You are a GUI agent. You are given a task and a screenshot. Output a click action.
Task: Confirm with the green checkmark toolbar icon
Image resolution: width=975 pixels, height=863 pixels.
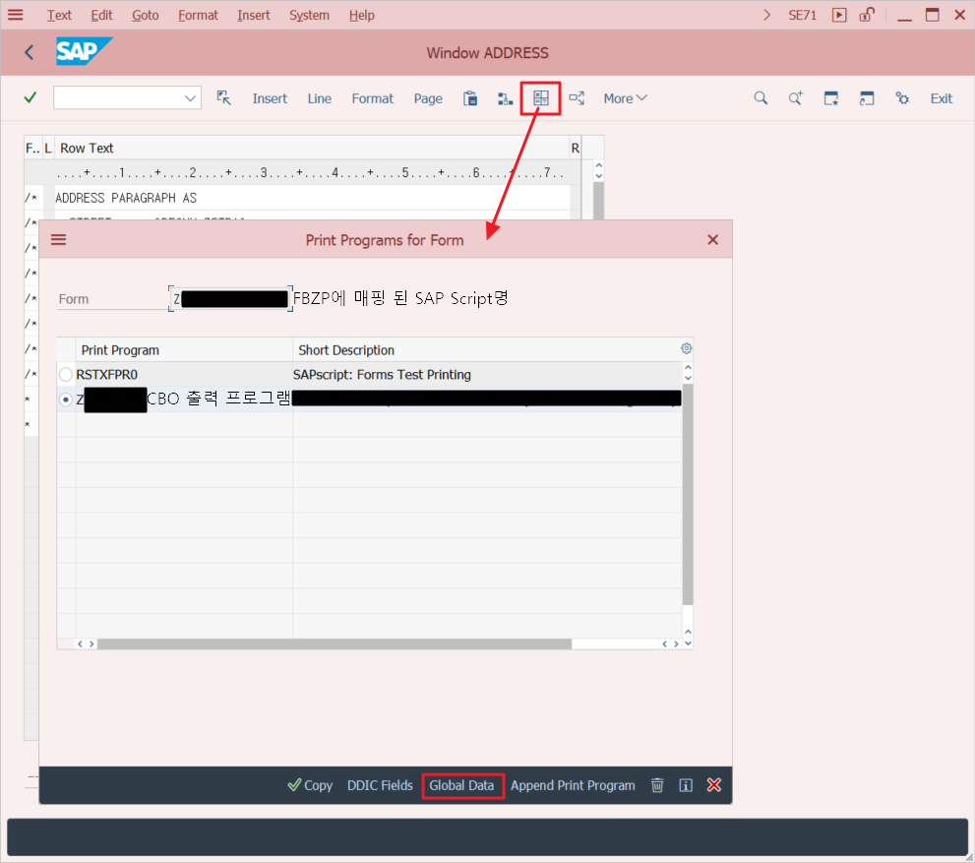pos(30,97)
